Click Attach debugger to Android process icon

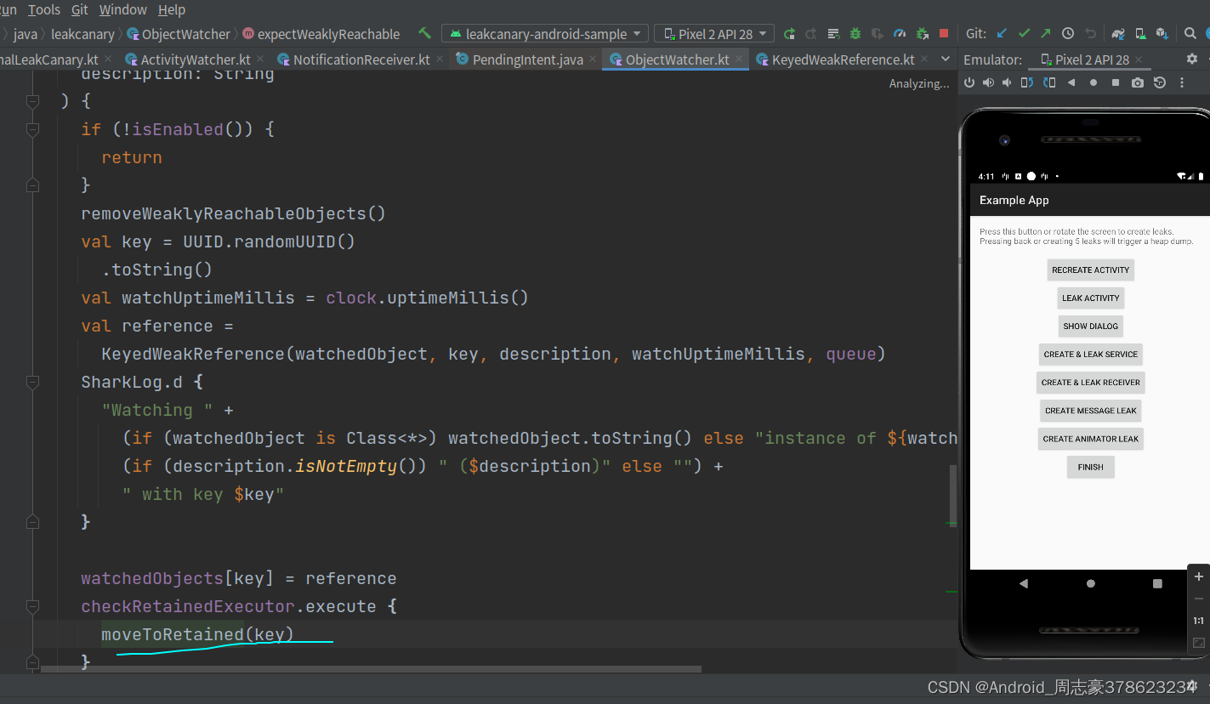[x=922, y=34]
